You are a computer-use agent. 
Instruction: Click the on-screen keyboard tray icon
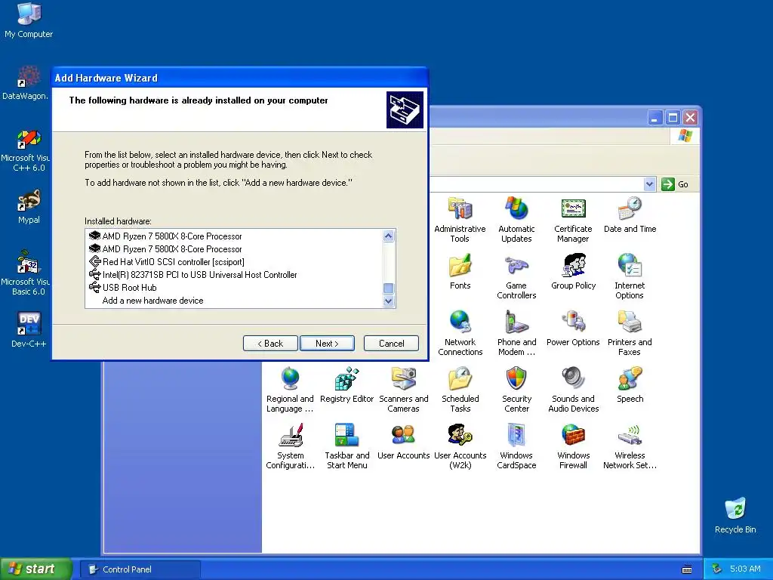687,569
